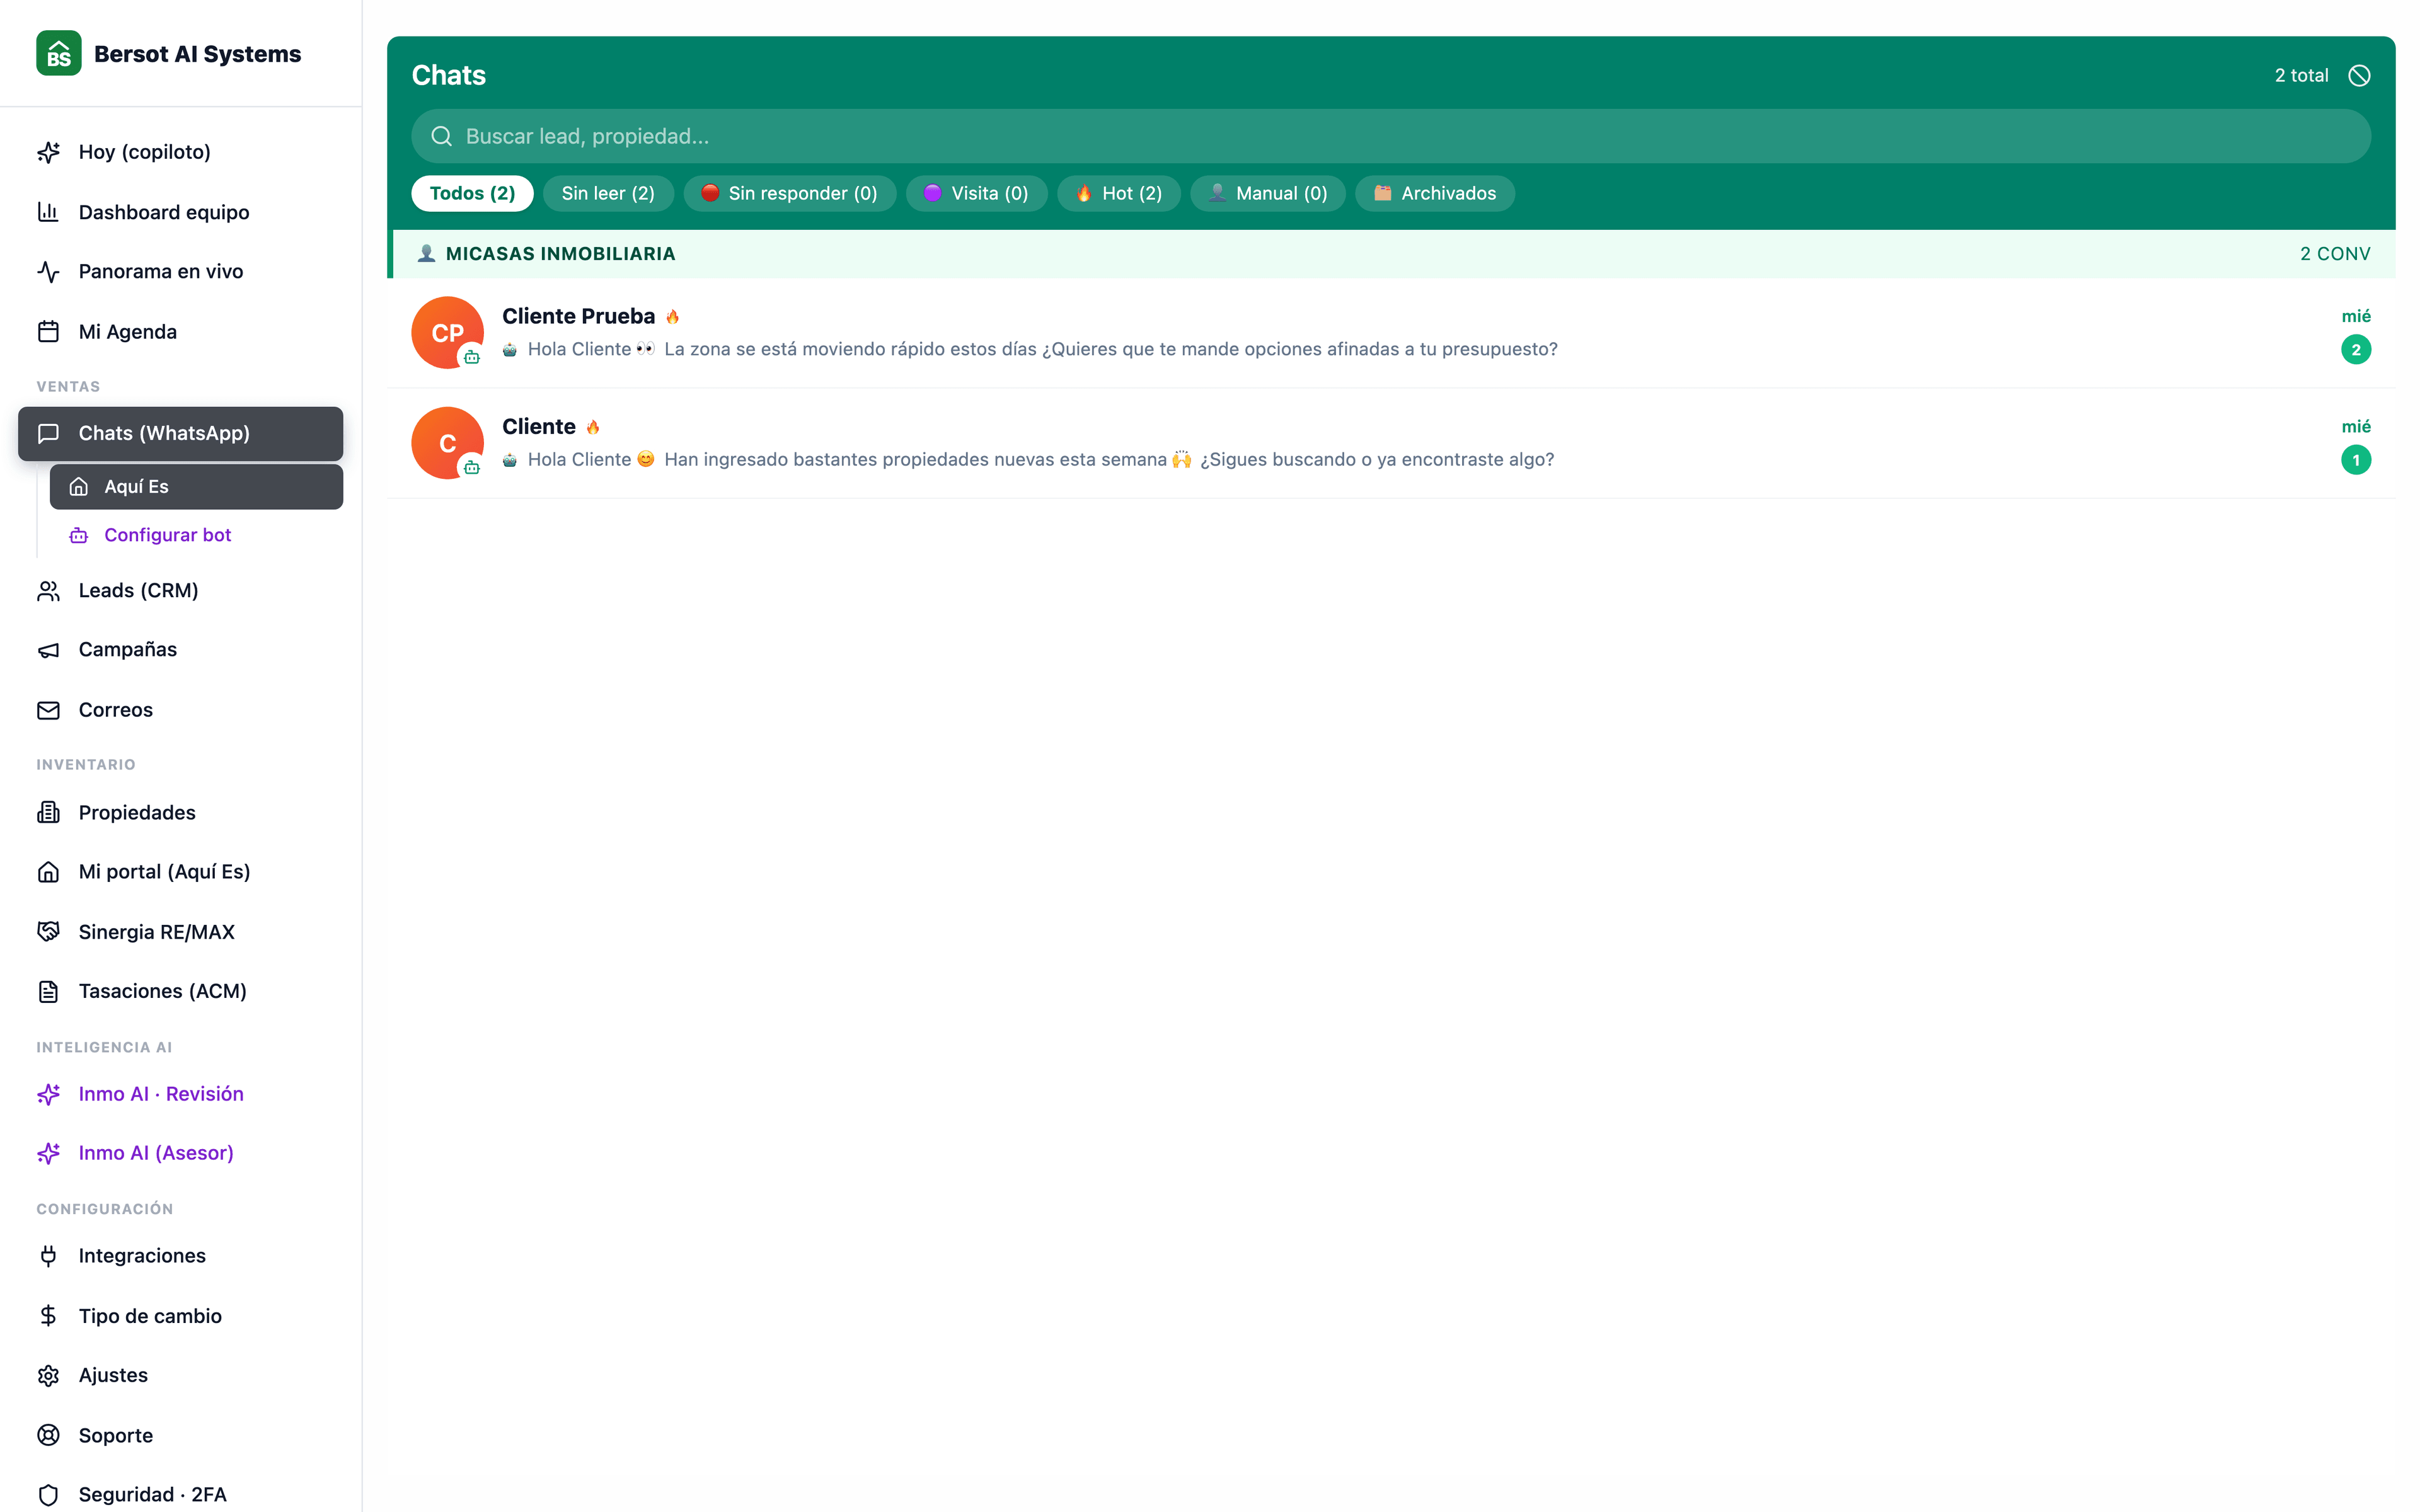Filter chats by Sin responder (0)

tap(789, 193)
